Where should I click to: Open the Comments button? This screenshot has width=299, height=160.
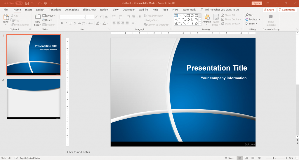click(287, 10)
